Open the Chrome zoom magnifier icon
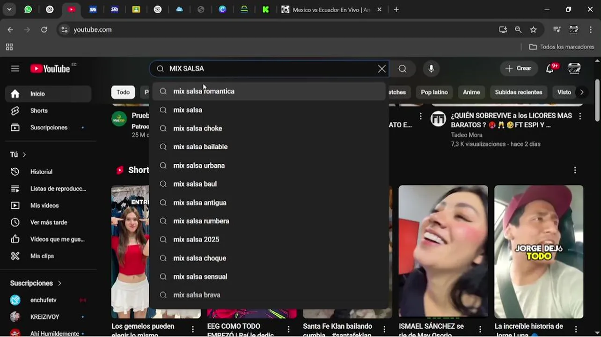 tap(518, 29)
